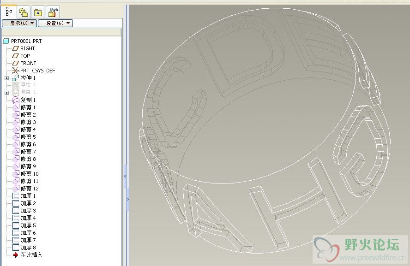Click the 在此插入 insert-here marker
Screen dimensions: 410x266
tap(31, 255)
